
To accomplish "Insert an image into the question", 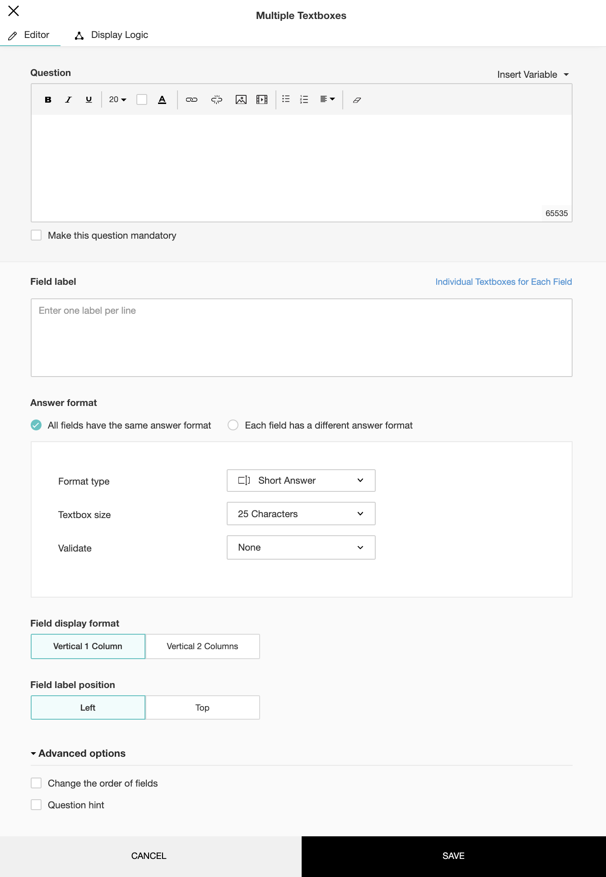I will [x=241, y=99].
